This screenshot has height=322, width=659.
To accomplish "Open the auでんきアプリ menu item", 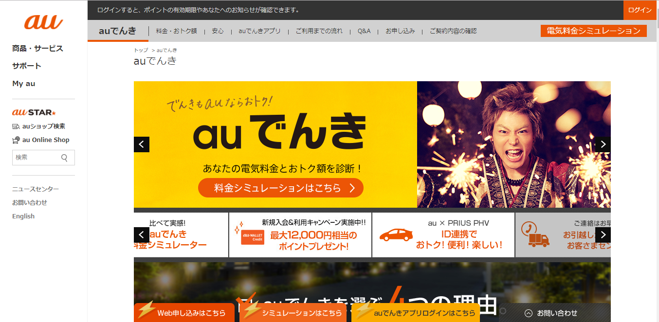I will click(259, 31).
